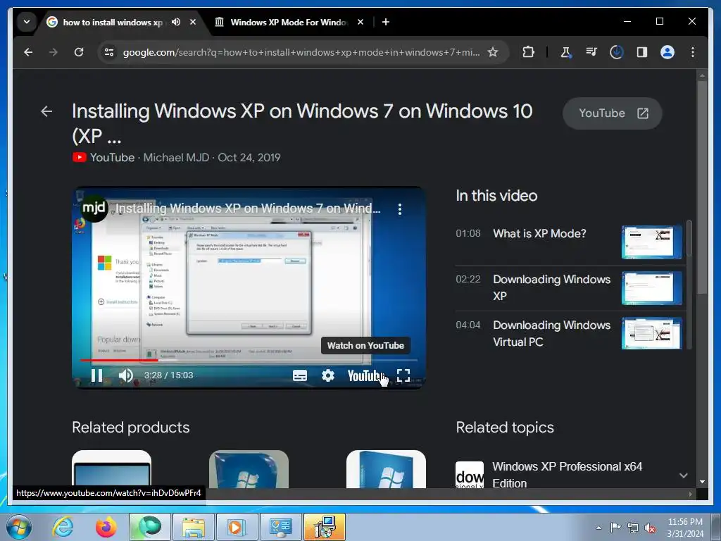Click the first related product thumbnail
The width and height of the screenshot is (721, 541).
click(x=111, y=469)
